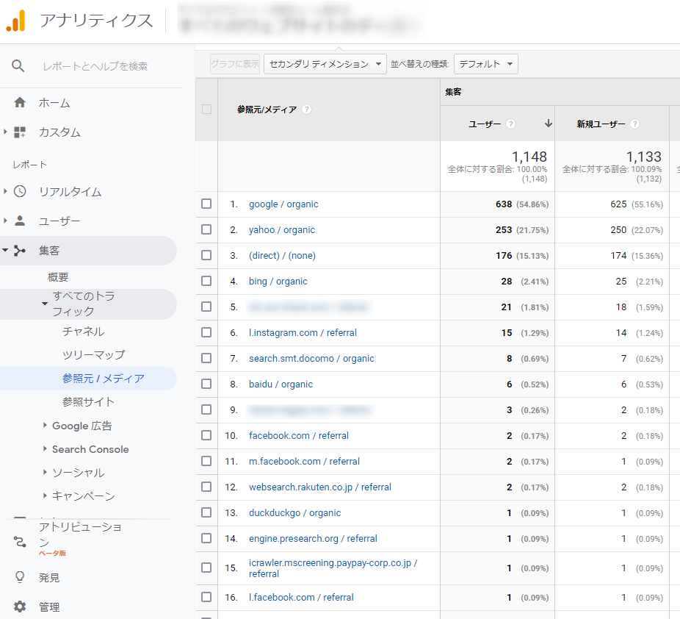Screen dimensions: 680x619
Task: Check the box for bing / organic row
Action: (x=206, y=281)
